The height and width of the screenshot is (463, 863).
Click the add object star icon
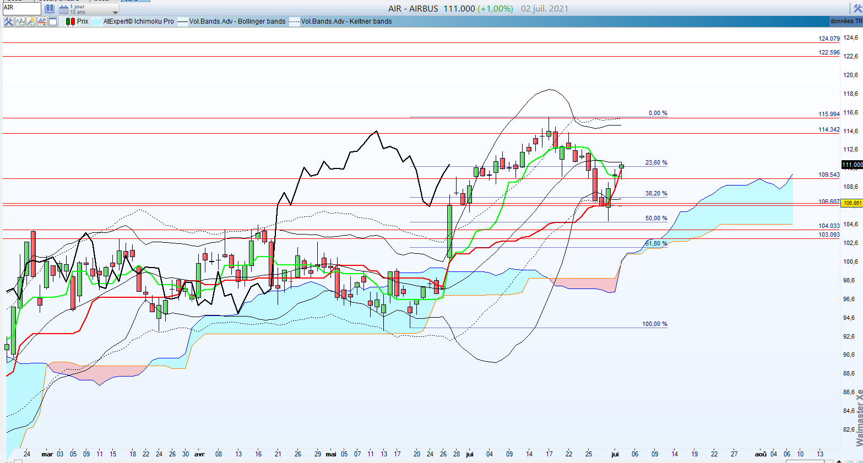click(x=31, y=21)
